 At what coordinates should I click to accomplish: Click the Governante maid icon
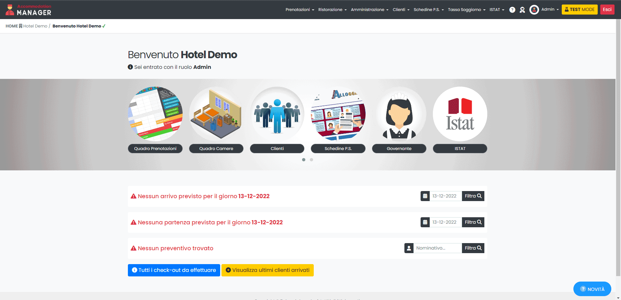(x=399, y=114)
